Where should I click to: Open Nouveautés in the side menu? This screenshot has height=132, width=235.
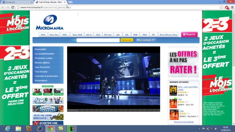(x=40, y=49)
